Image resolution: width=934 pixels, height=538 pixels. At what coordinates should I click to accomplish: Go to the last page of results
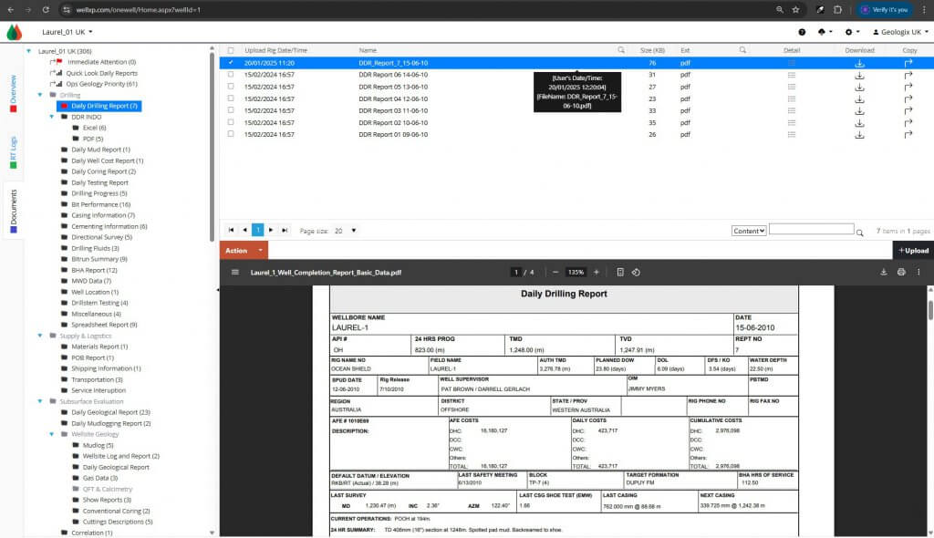285,230
